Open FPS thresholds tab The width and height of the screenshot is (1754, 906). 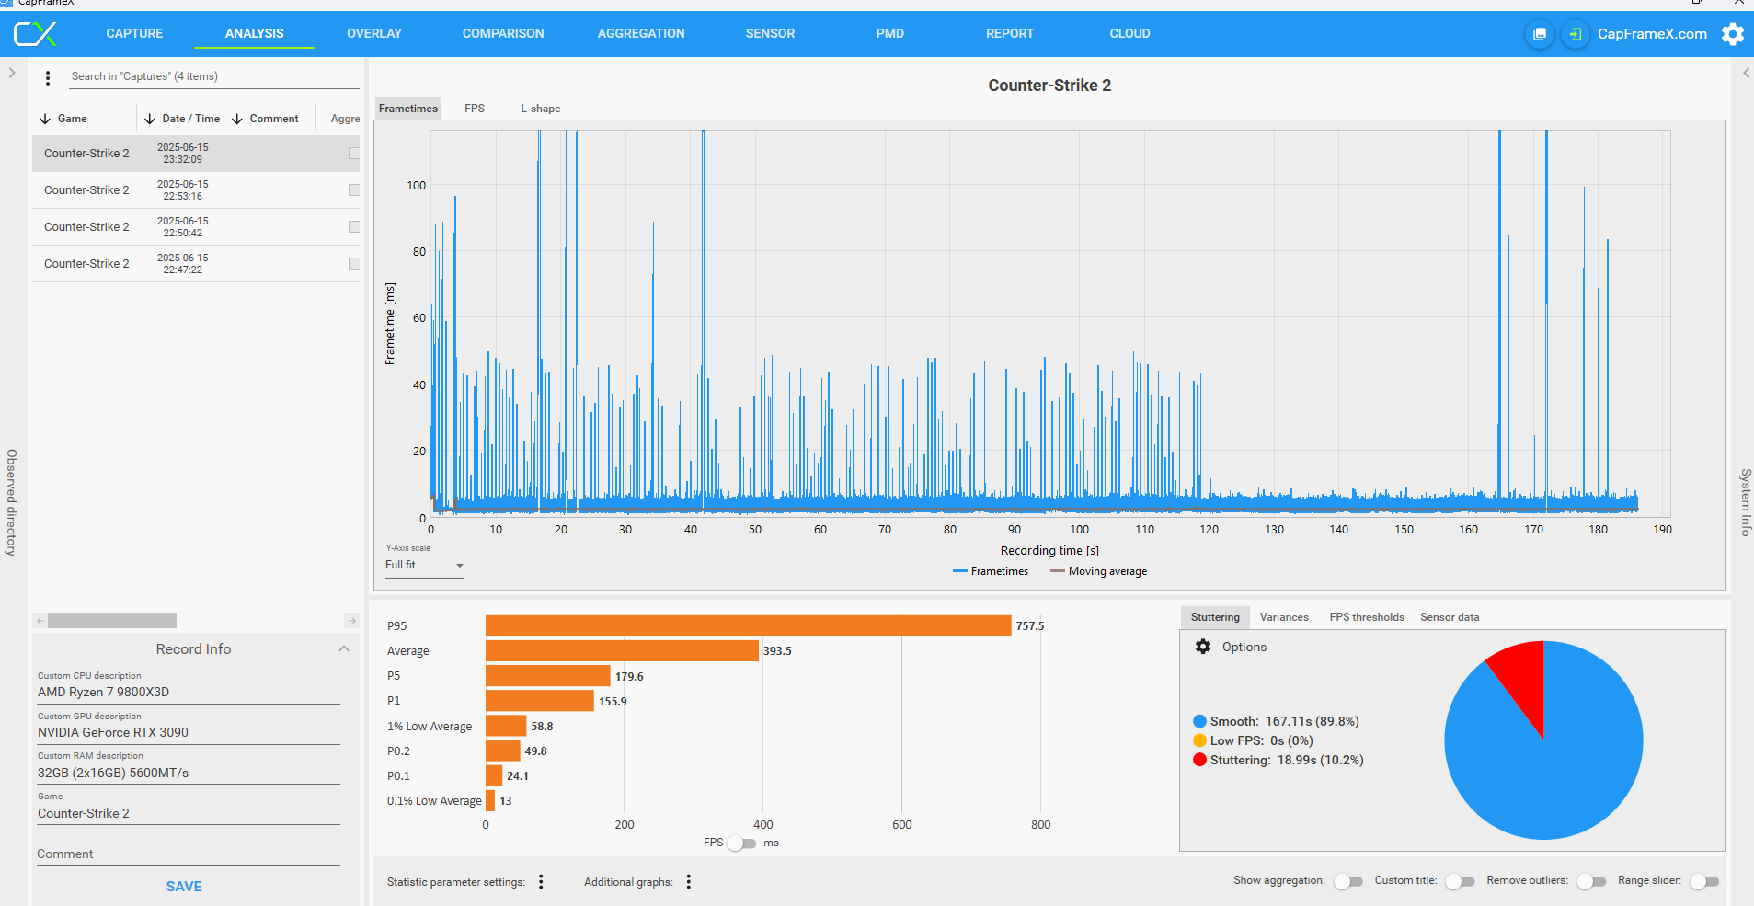[x=1367, y=617]
